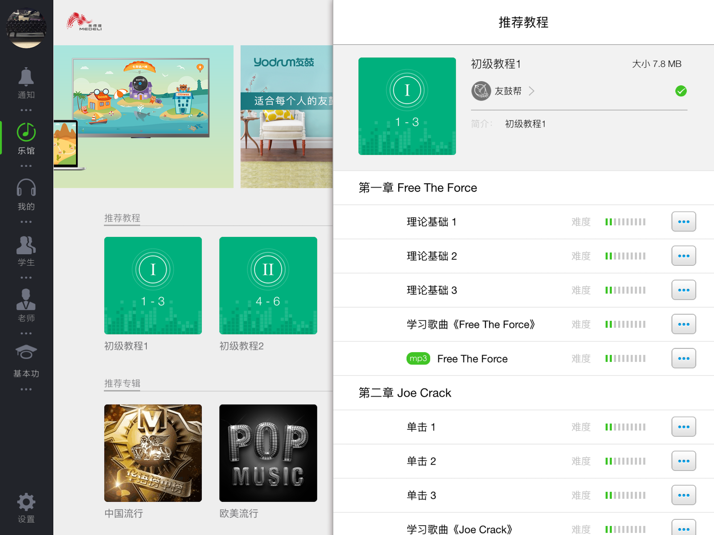Click the 推荐教程 section heading

click(x=122, y=218)
